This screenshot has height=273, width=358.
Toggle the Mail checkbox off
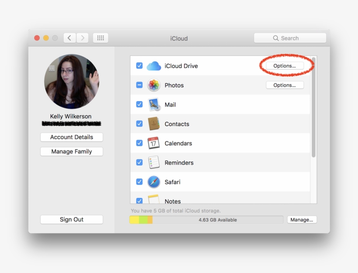[139, 104]
